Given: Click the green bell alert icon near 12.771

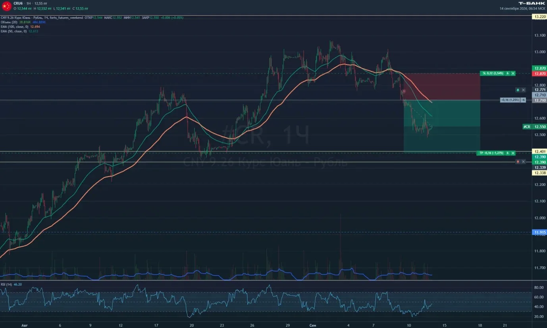Looking at the screenshot, I should point(518,90).
